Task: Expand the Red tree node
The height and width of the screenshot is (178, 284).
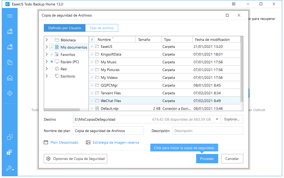Action: click(x=47, y=69)
